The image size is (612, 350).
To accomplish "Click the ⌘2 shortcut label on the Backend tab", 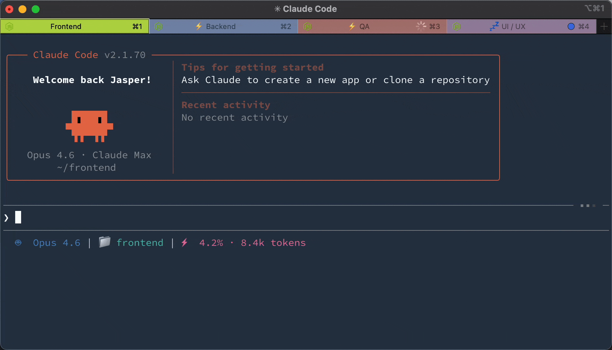I will (x=286, y=26).
